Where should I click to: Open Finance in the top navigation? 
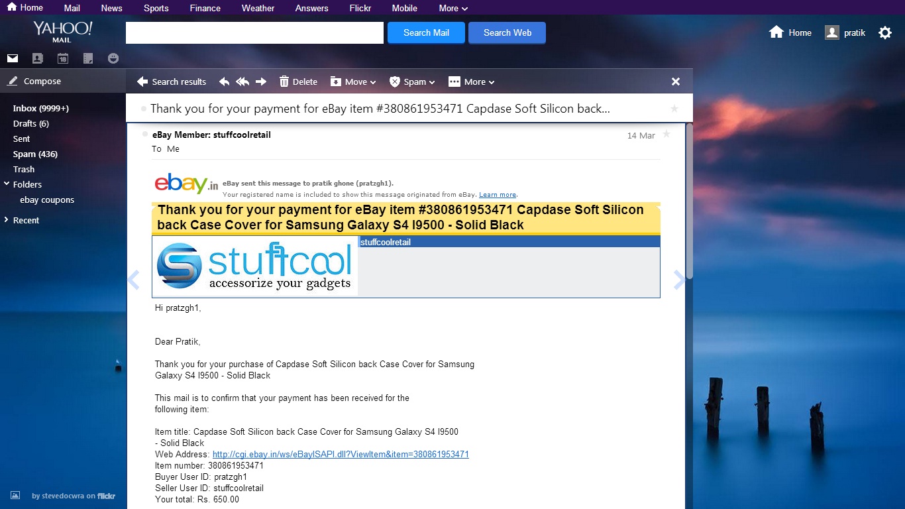(x=205, y=8)
